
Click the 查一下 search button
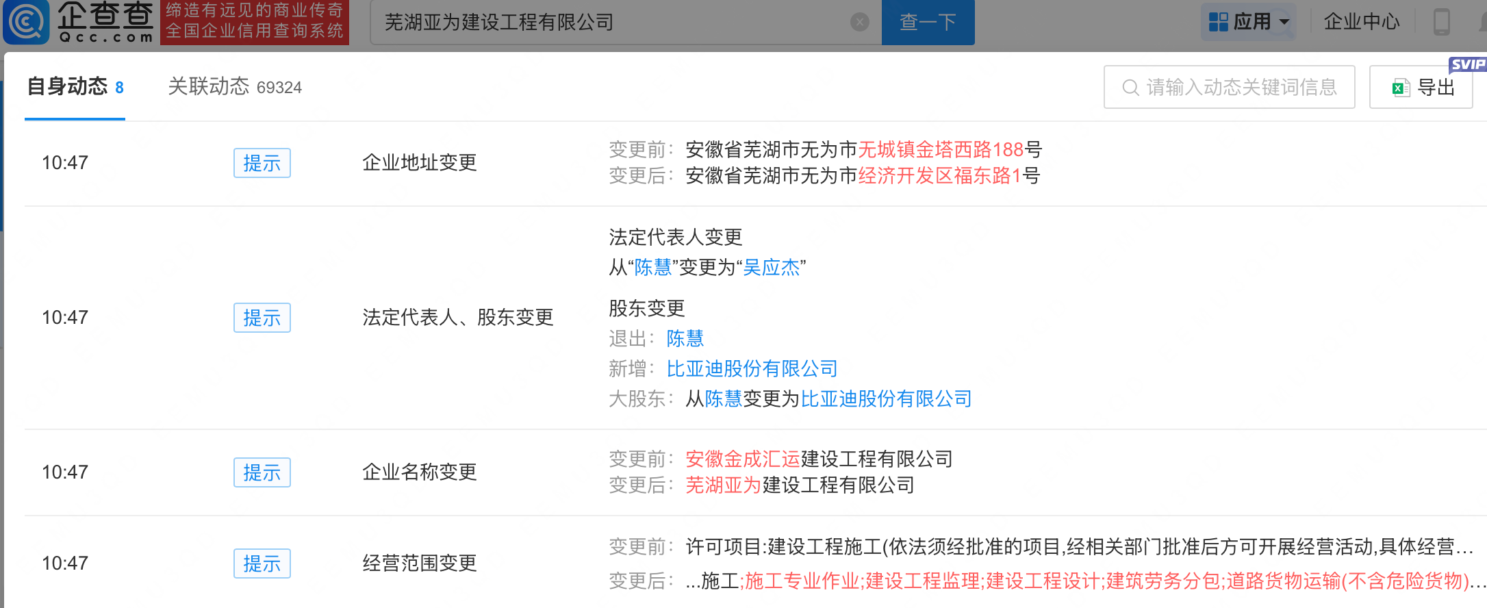pos(927,22)
